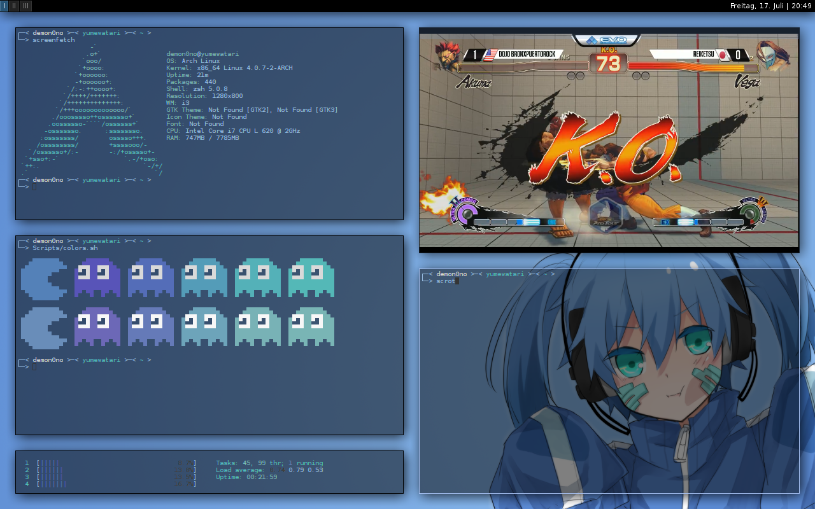Image resolution: width=815 pixels, height=509 pixels.
Task: Click the third ghost in the top row
Action: pos(204,278)
